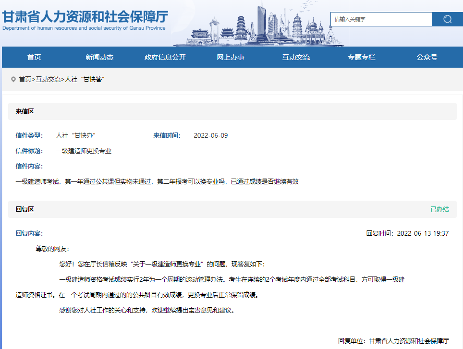Open the 新闻动态 navigation menu item
The height and width of the screenshot is (349, 463).
(x=99, y=57)
